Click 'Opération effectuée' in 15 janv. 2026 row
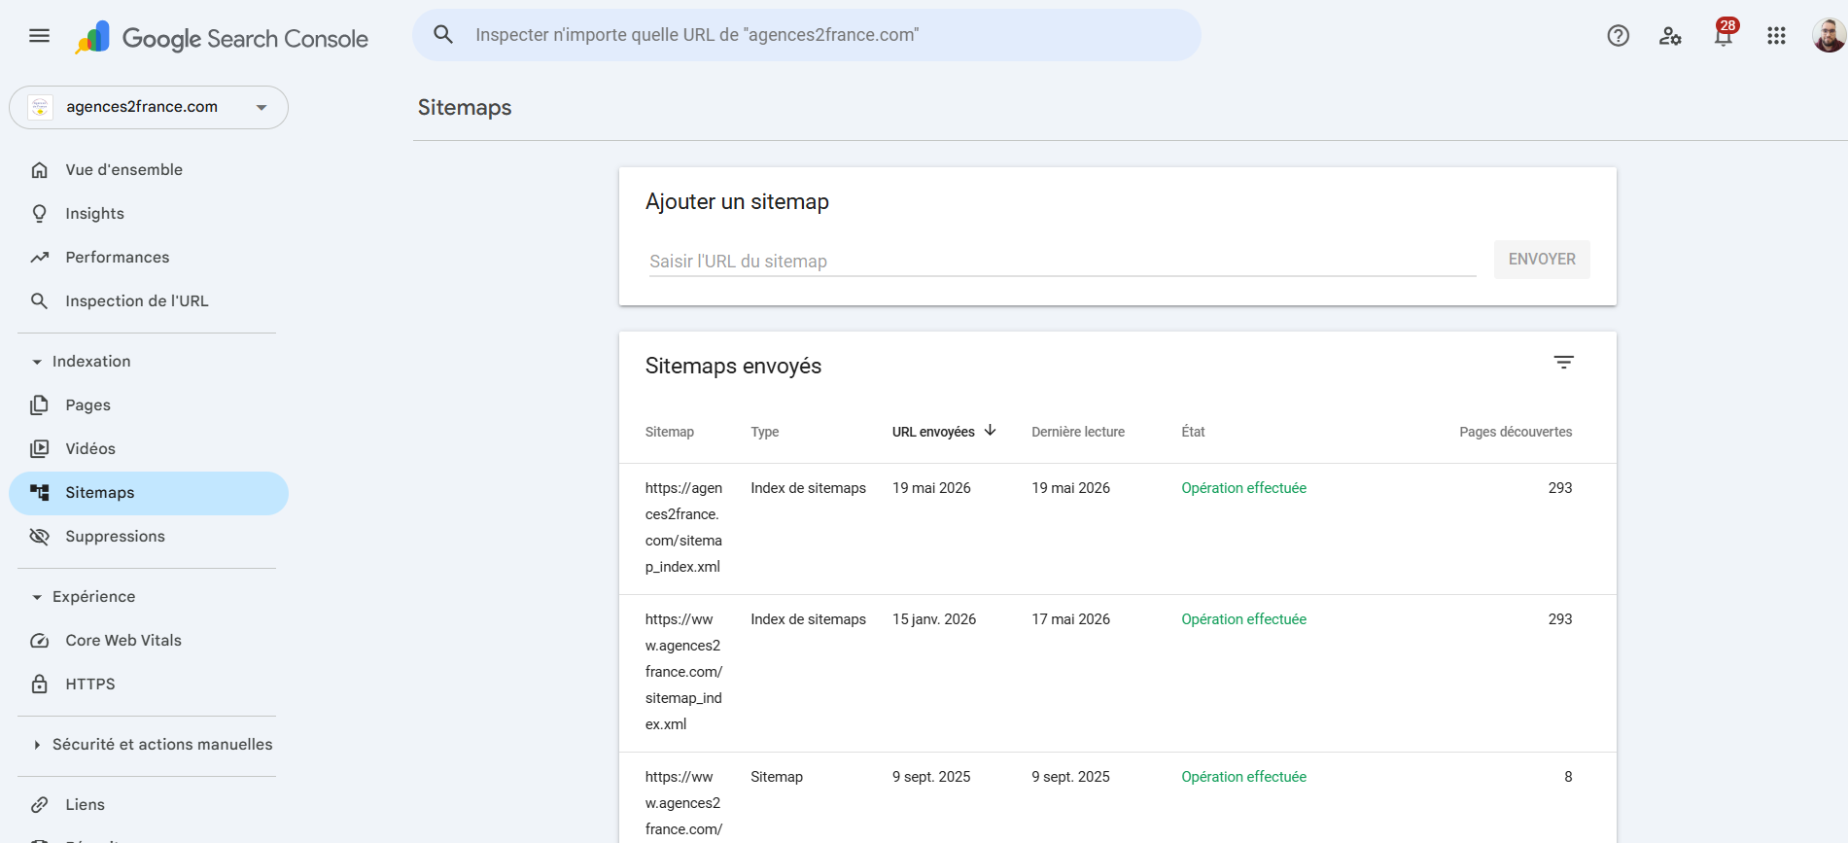1848x843 pixels. click(x=1243, y=619)
